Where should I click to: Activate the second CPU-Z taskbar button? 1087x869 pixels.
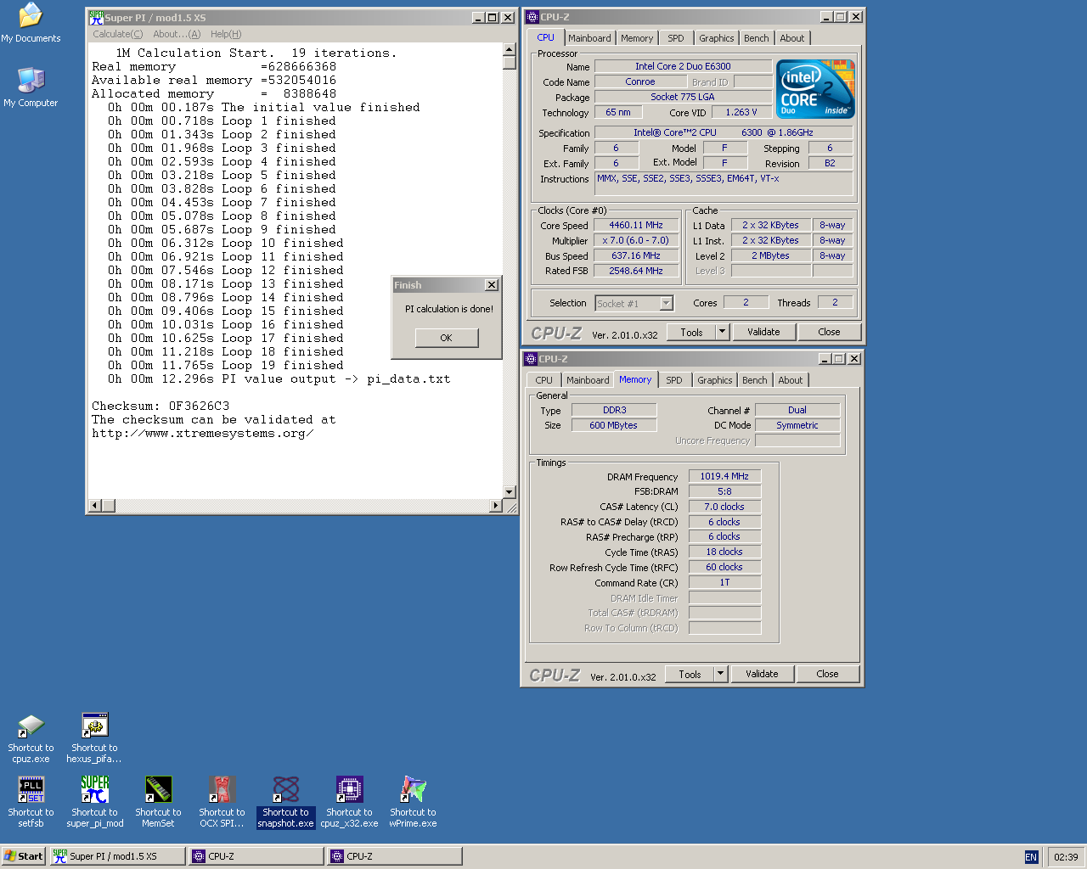[395, 856]
